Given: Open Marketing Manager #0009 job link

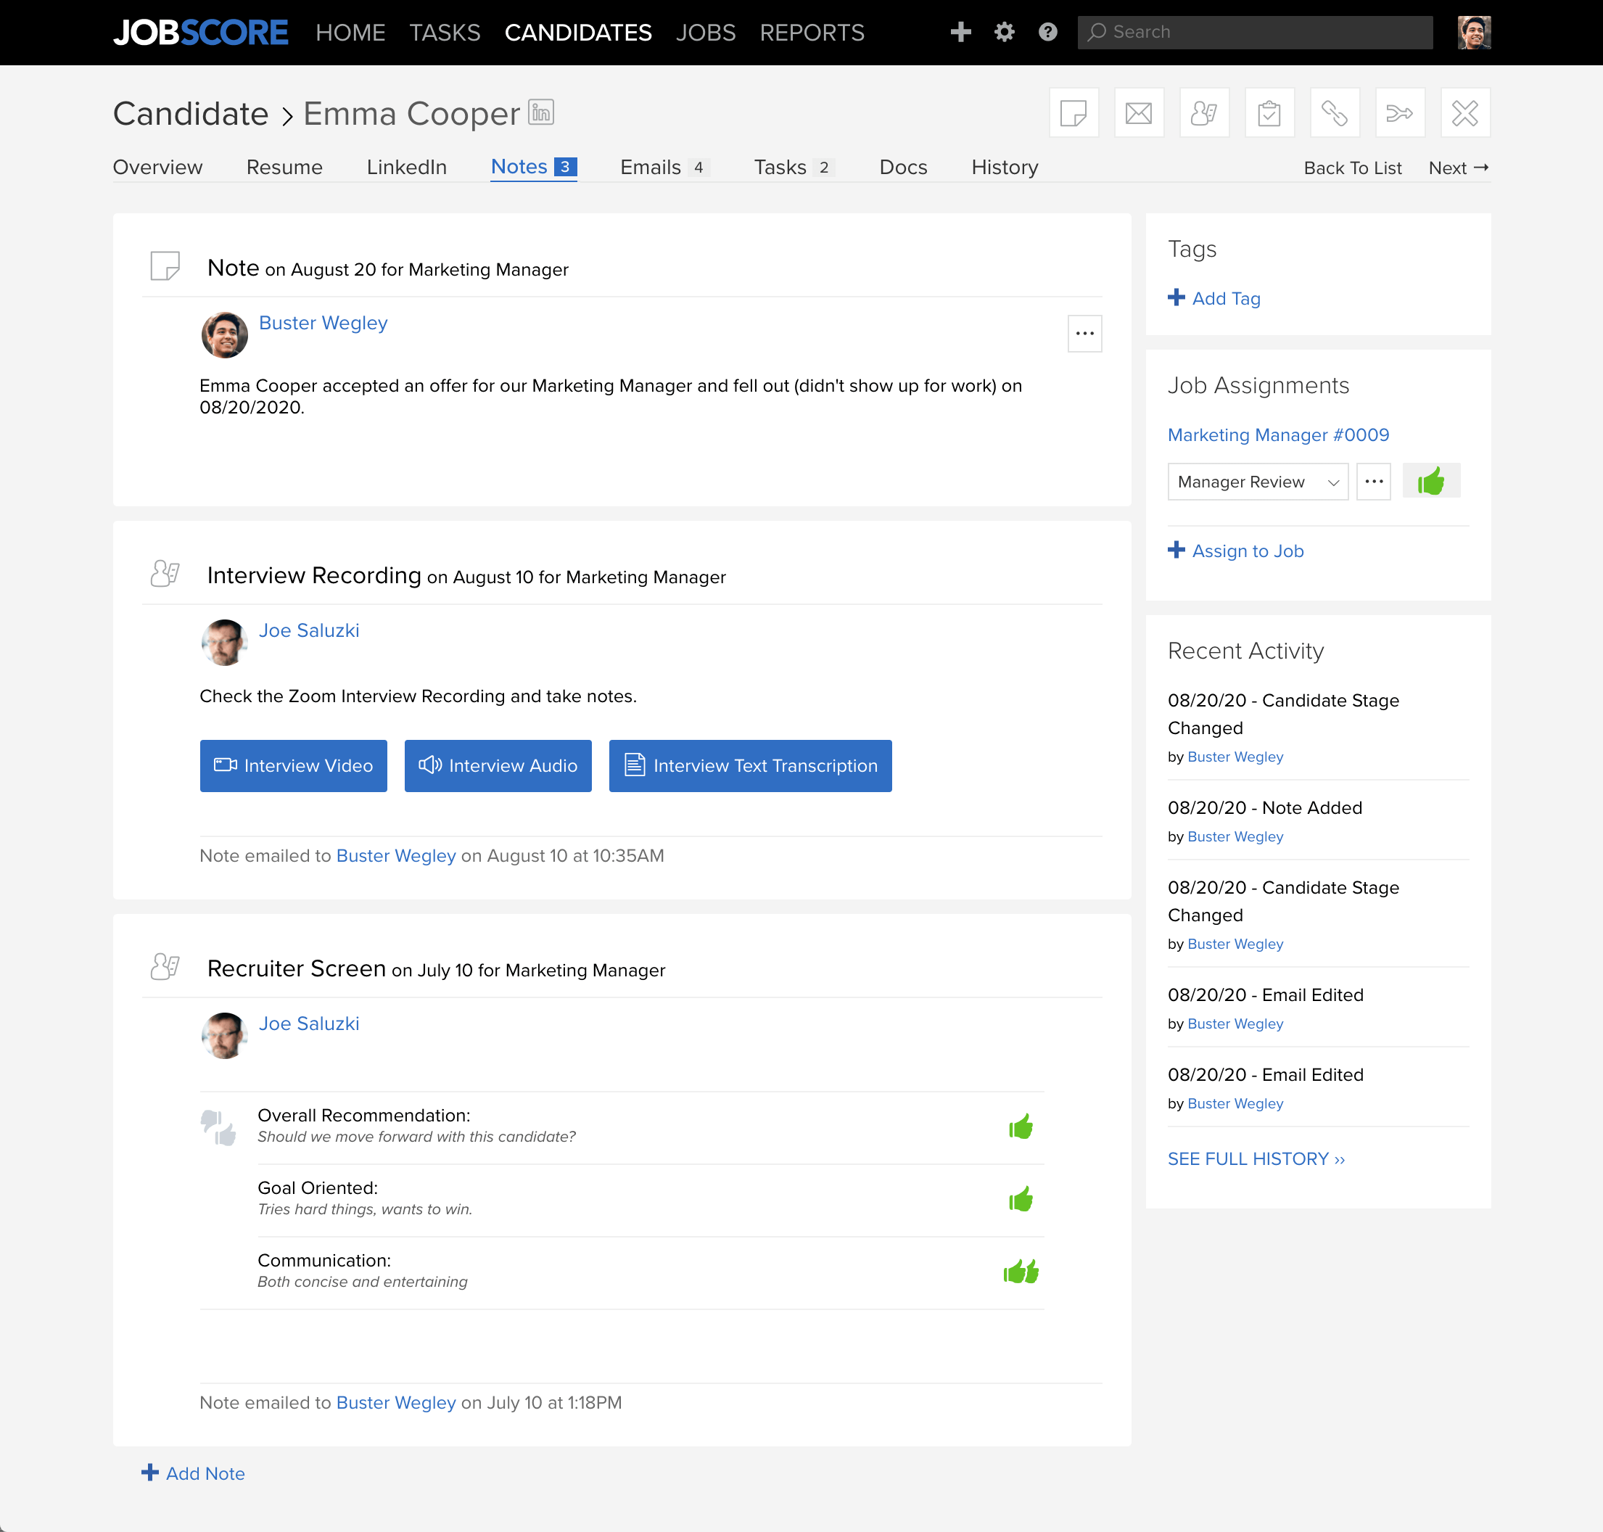Looking at the screenshot, I should tap(1278, 435).
